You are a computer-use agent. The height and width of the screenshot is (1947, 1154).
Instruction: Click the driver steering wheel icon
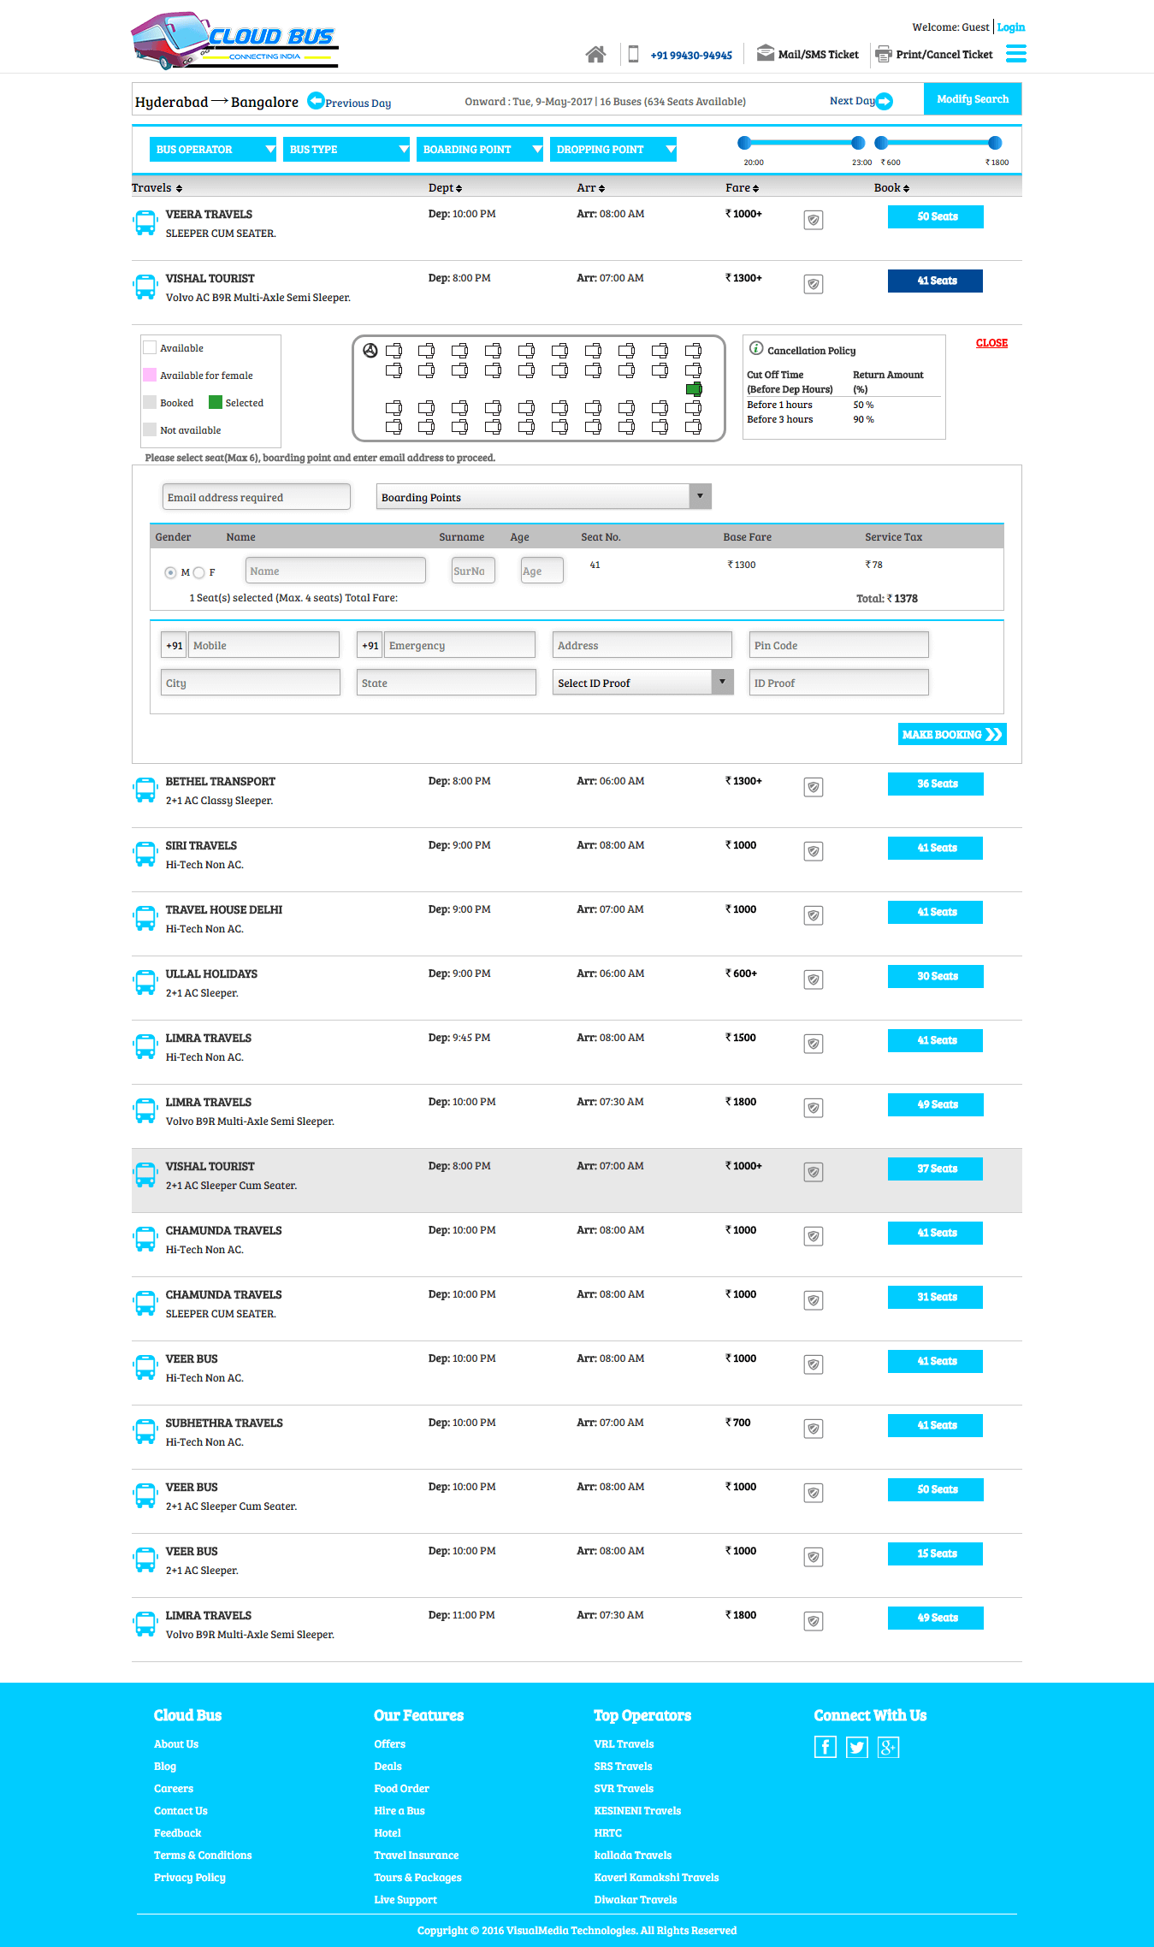coord(370,350)
